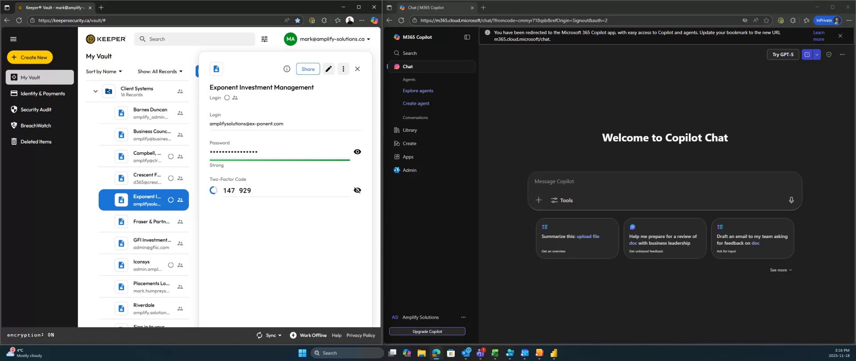This screenshot has height=361, width=856.
Task: Open BreachWatch in Keeper sidebar
Action: point(40,126)
